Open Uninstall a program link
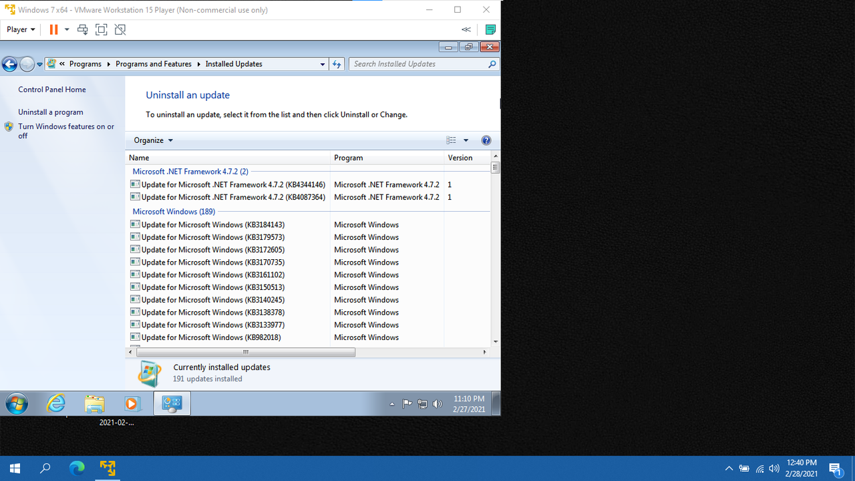Image resolution: width=855 pixels, height=481 pixels. tap(51, 112)
